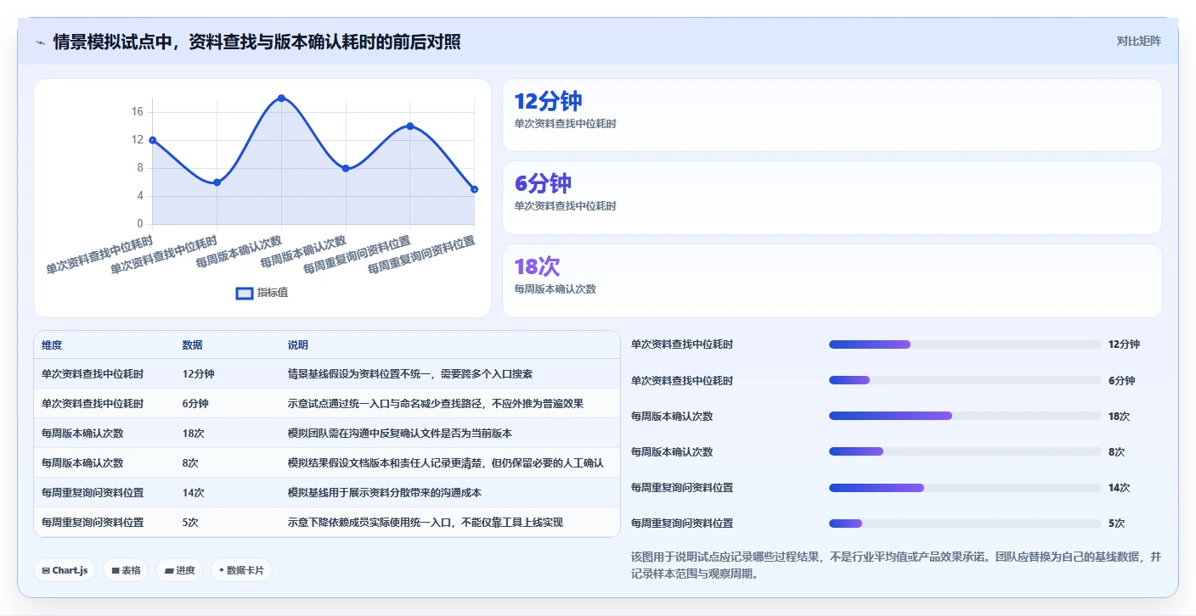Toggle the 指标值 legend swatch in the chart
The width and height of the screenshot is (1196, 616).
click(244, 293)
